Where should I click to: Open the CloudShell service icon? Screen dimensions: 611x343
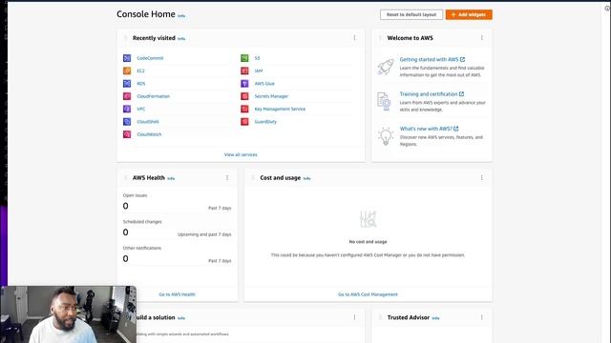127,122
